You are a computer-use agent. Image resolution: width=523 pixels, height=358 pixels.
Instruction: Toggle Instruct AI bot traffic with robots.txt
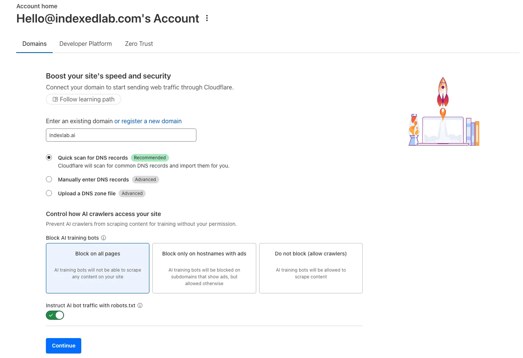pos(55,315)
